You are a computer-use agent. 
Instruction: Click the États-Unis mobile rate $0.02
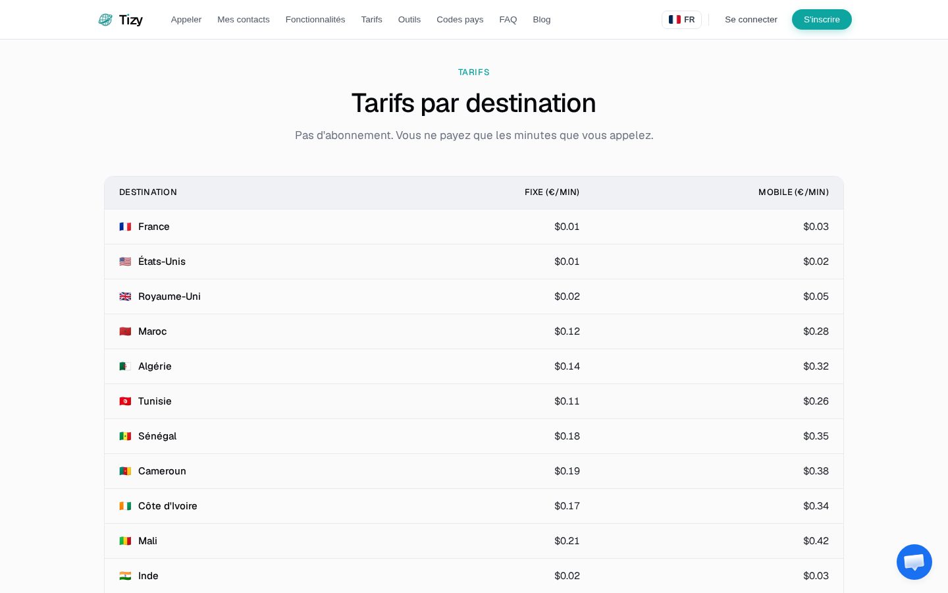pyautogui.click(x=816, y=262)
